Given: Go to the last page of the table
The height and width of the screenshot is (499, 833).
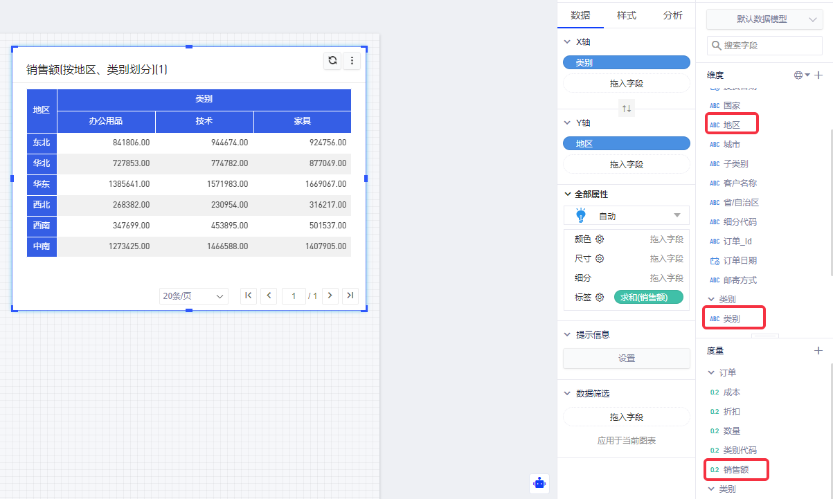Looking at the screenshot, I should (x=350, y=296).
